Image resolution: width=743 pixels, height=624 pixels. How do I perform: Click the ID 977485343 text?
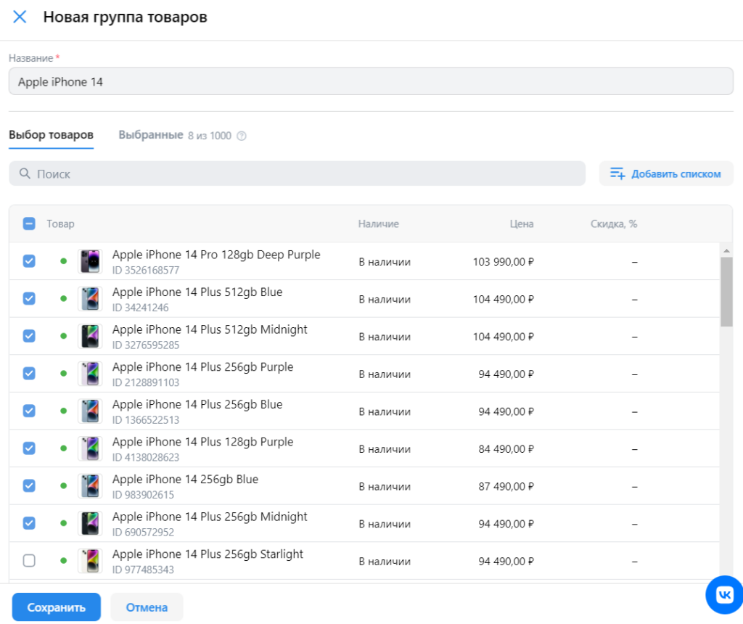click(143, 570)
